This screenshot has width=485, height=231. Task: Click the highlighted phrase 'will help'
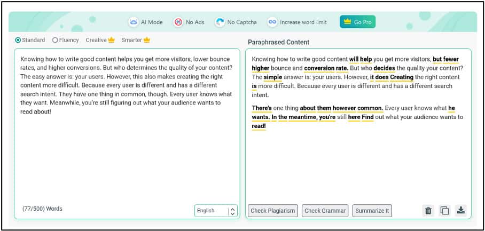(361, 59)
